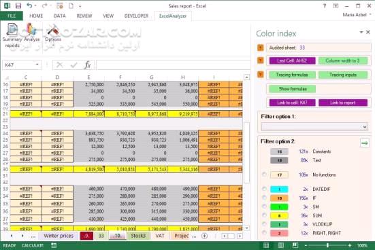
Task: Add a new sheet with the plus icon
Action: click(204, 236)
